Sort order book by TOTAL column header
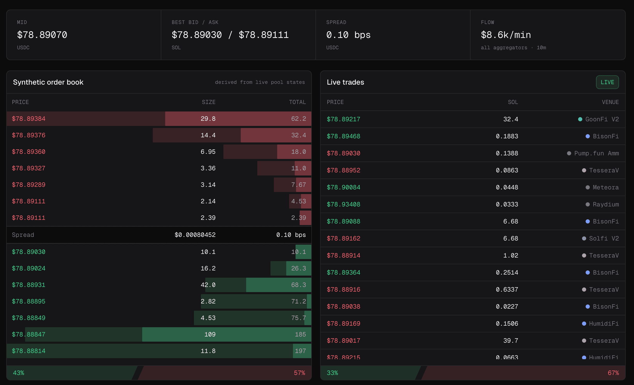 297,102
